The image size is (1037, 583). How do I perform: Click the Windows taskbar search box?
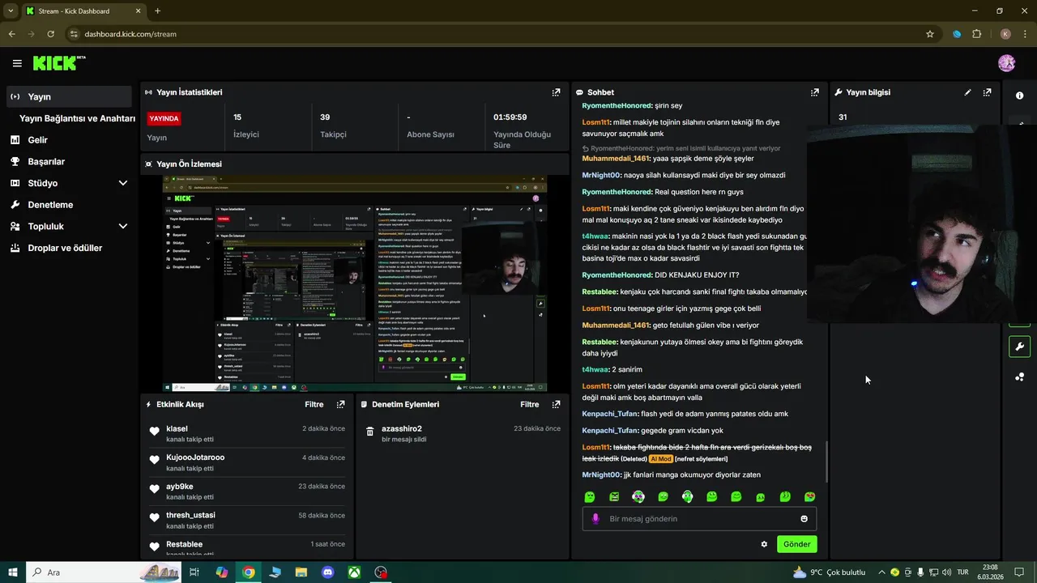tap(103, 572)
